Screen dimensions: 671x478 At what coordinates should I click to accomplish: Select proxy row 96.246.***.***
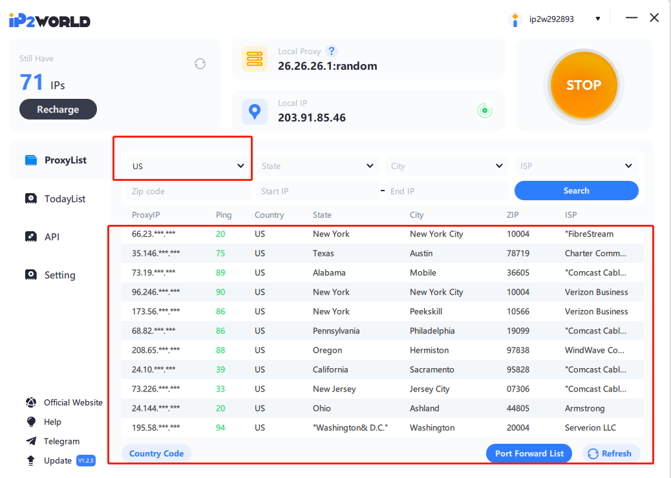click(x=383, y=292)
